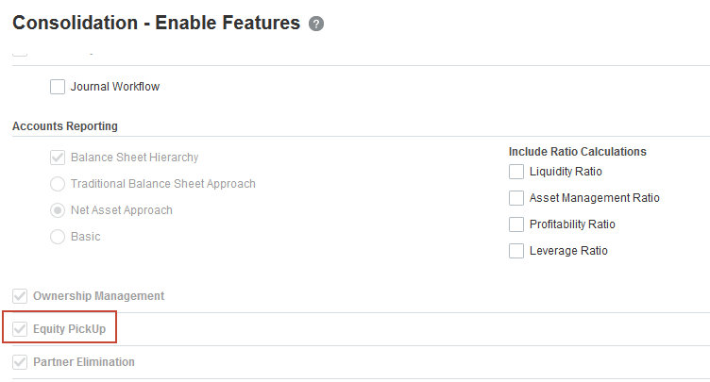Image resolution: width=710 pixels, height=382 pixels.
Task: Click the Journal Workflow label text
Action: coord(115,87)
